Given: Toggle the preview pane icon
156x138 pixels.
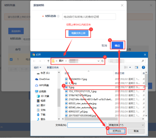Looking at the screenshot, I should click(136, 67).
